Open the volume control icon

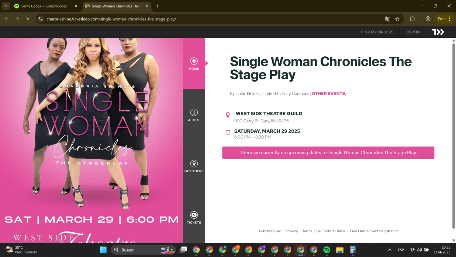tap(419, 250)
